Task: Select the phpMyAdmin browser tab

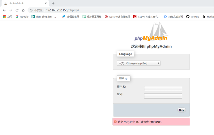Action: [25, 3]
